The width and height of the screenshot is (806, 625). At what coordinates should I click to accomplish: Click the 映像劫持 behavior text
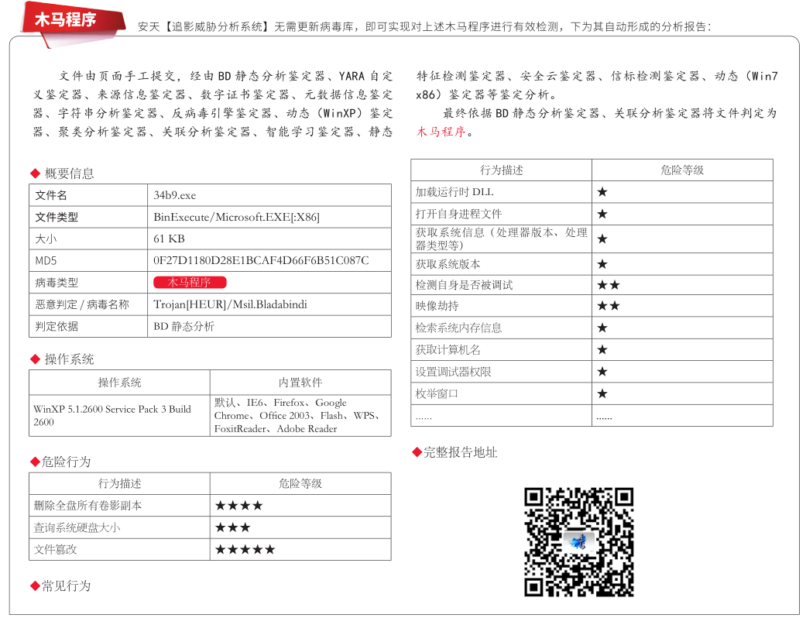[437, 306]
